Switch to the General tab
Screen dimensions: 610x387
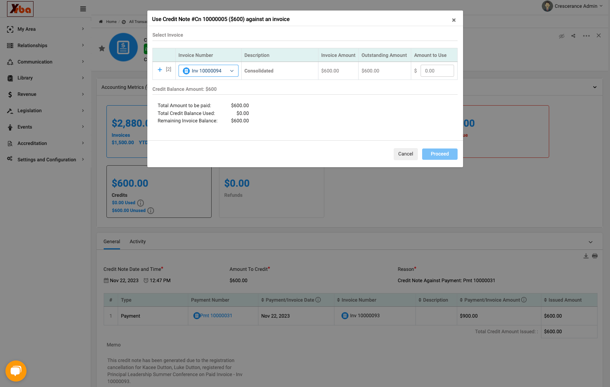point(112,242)
